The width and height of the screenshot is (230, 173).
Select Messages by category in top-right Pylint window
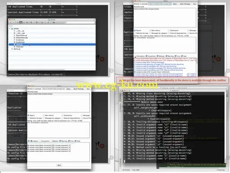(x=150, y=33)
